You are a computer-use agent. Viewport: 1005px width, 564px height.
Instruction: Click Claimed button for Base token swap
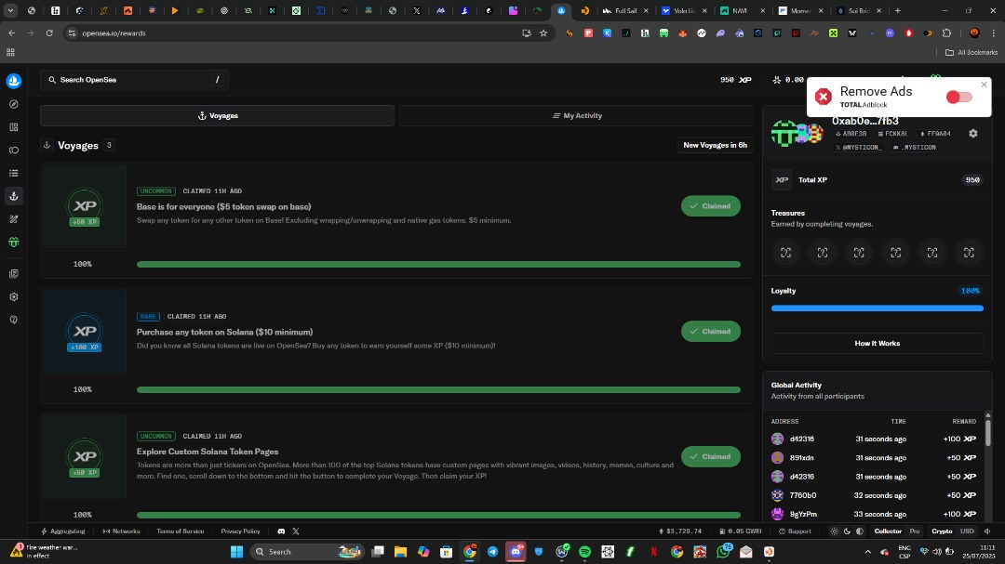(x=710, y=206)
